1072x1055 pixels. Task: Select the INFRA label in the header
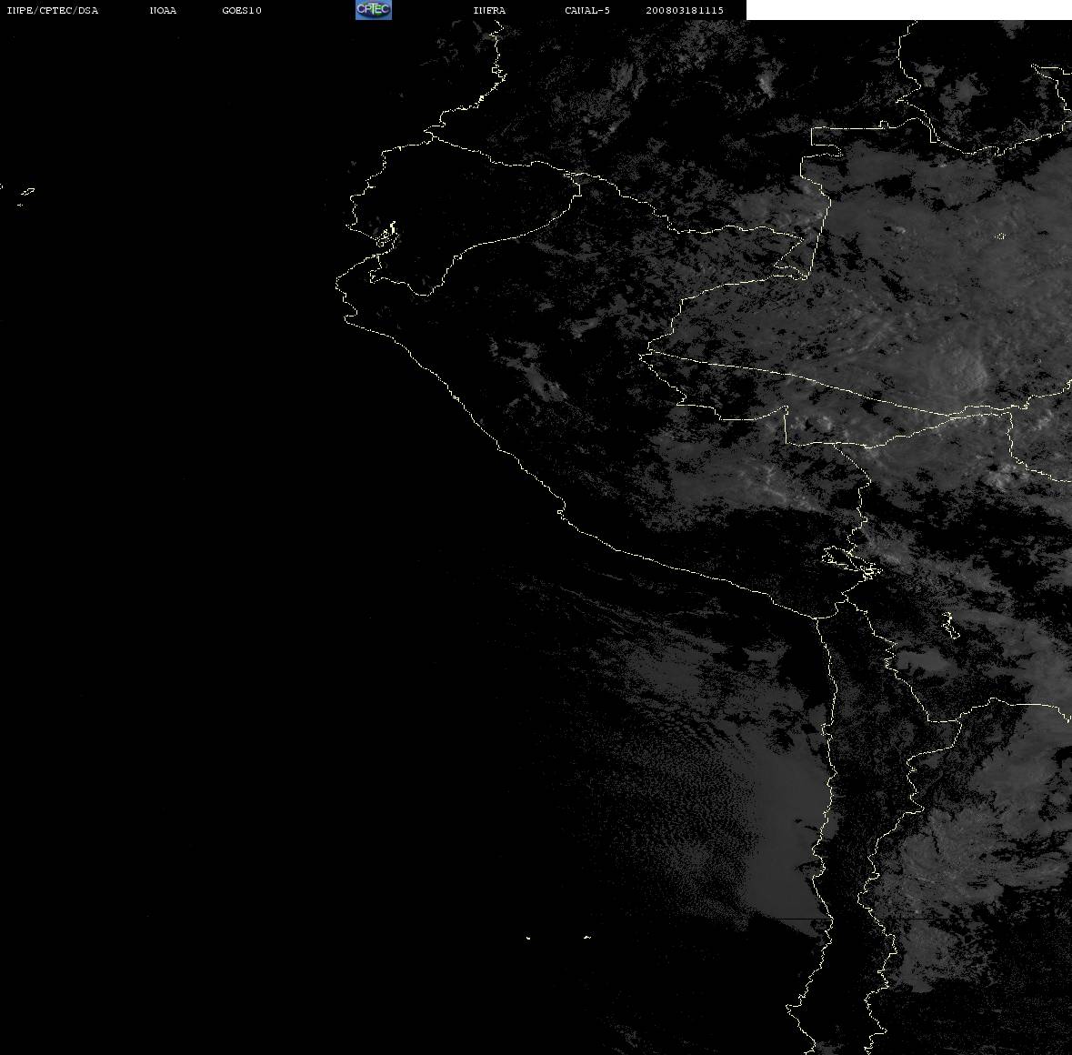tap(489, 10)
